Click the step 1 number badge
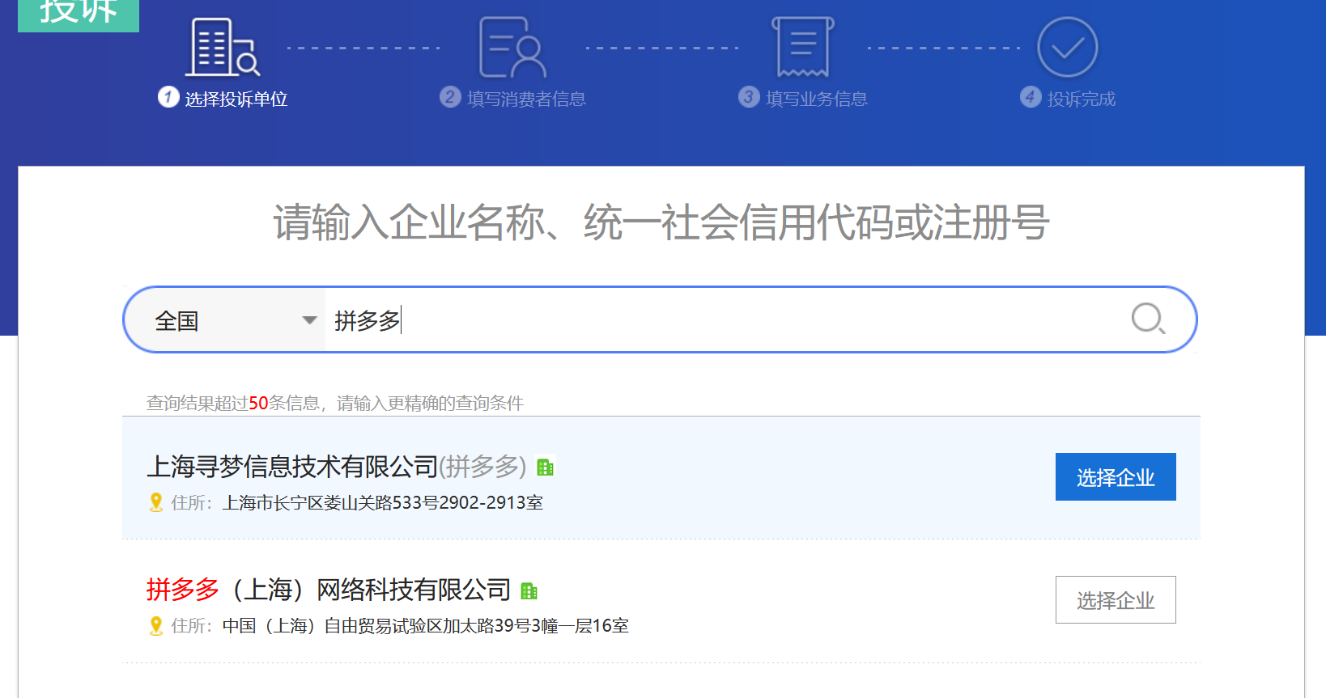1326x698 pixels. [168, 97]
